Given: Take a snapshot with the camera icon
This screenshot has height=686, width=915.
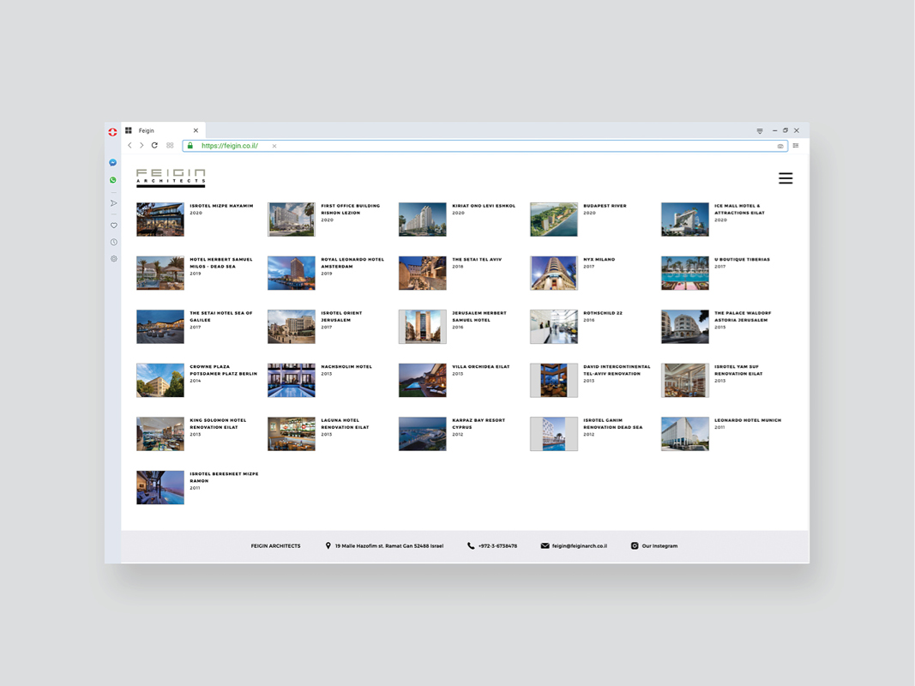Looking at the screenshot, I should click(780, 146).
